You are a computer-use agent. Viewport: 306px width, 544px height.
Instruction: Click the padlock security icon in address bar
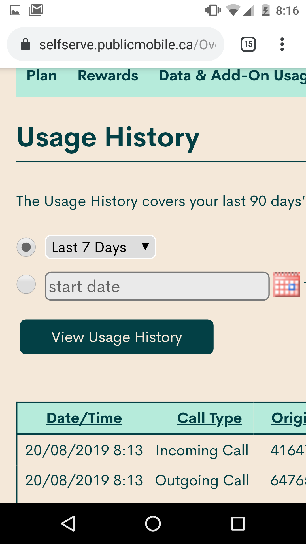point(25,44)
